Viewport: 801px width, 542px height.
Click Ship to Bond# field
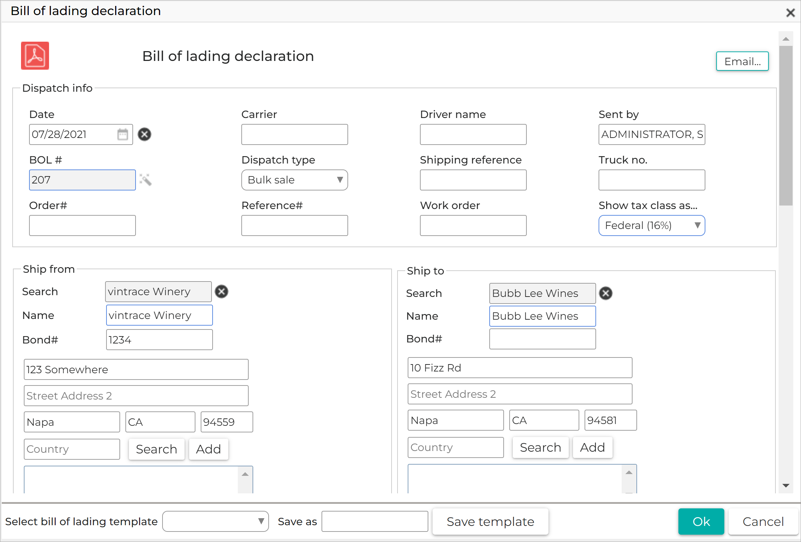point(543,339)
